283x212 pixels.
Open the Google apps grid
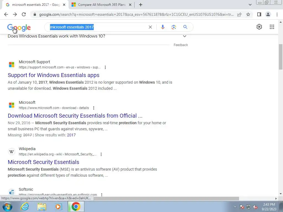coord(272,27)
